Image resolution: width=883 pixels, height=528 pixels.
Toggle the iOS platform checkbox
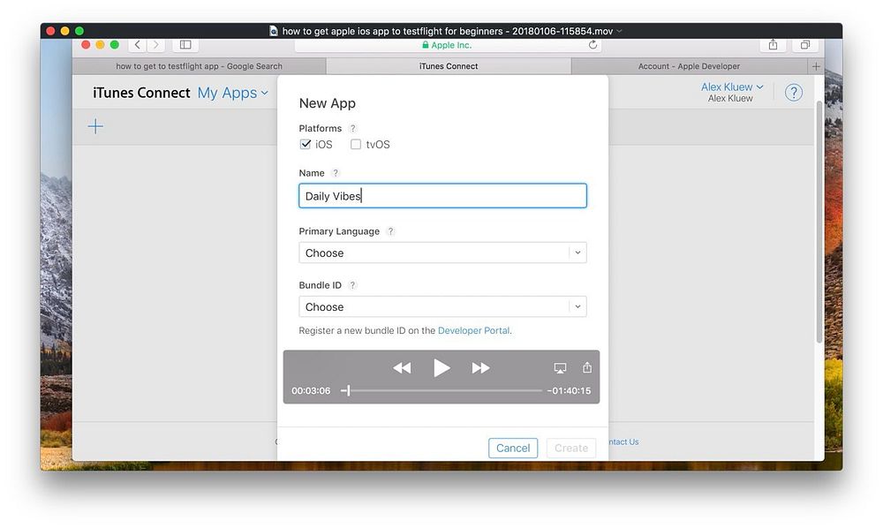coord(306,144)
